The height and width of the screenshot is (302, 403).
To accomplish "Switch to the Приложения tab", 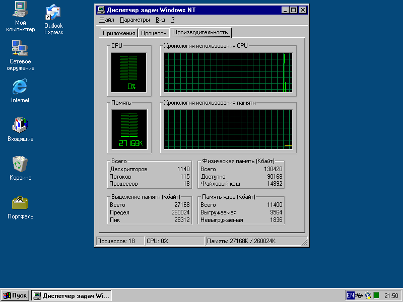I will [x=119, y=33].
